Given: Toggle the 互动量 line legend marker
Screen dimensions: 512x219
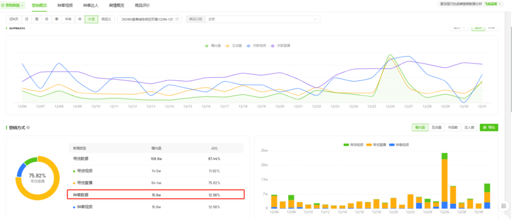Looking at the screenshot, I should point(228,46).
